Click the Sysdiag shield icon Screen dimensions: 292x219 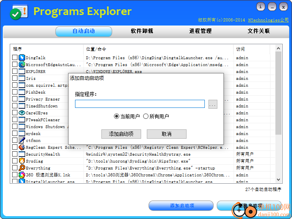pos(22,161)
